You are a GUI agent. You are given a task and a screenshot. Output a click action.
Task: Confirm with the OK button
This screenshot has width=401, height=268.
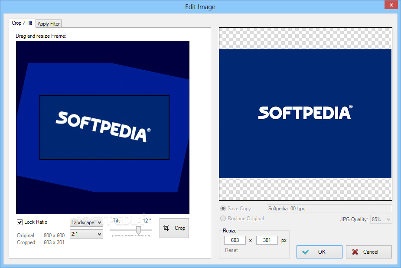click(319, 252)
